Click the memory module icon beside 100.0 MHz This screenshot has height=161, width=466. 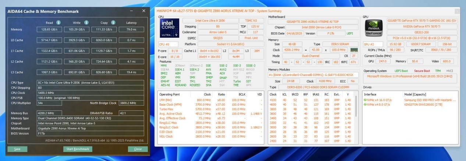(354, 50)
